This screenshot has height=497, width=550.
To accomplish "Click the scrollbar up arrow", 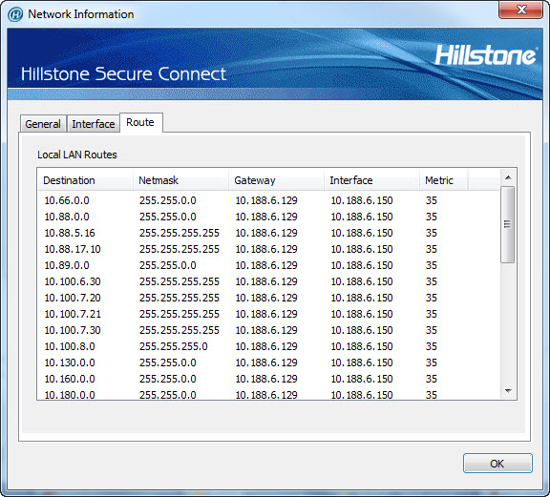I will (508, 177).
